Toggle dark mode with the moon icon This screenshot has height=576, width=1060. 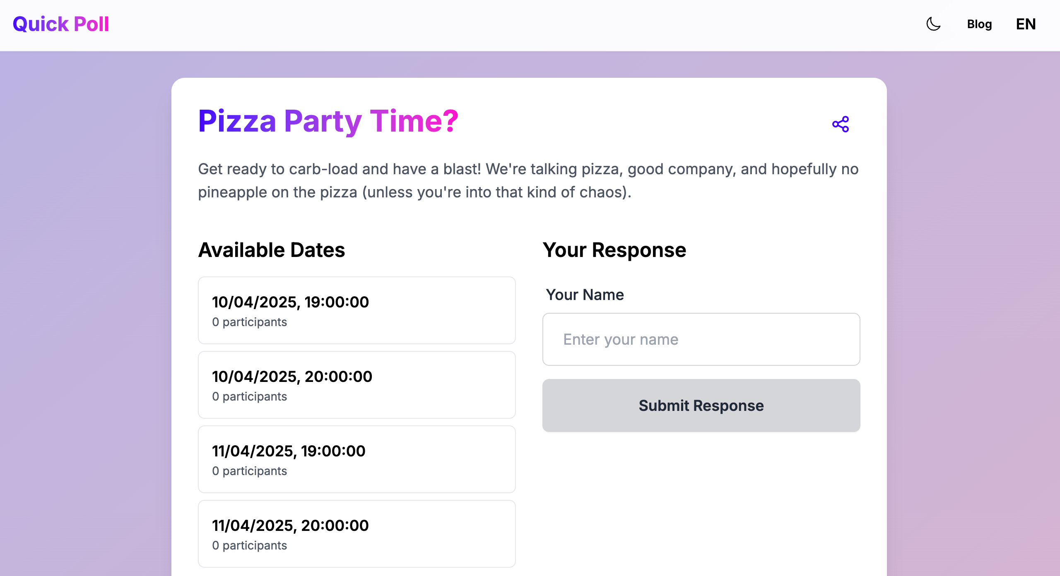point(933,24)
